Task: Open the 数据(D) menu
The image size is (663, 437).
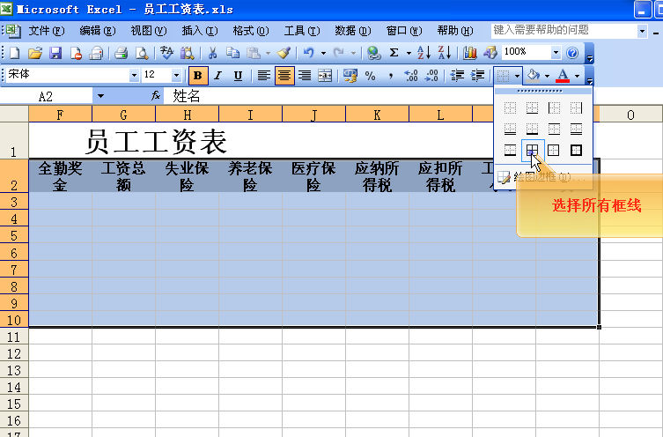Action: 353,31
